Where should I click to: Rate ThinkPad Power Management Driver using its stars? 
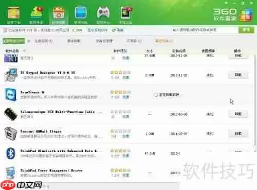click(x=120, y=170)
